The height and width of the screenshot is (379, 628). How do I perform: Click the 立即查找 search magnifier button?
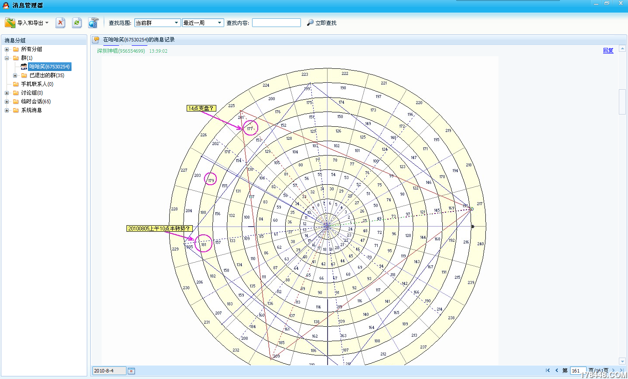click(x=322, y=23)
